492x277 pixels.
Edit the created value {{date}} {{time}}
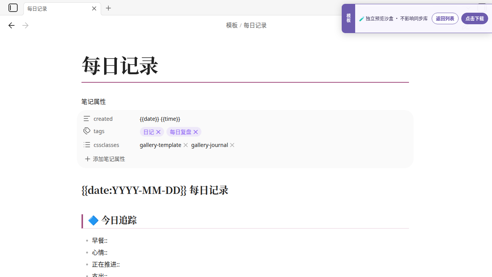point(160,119)
